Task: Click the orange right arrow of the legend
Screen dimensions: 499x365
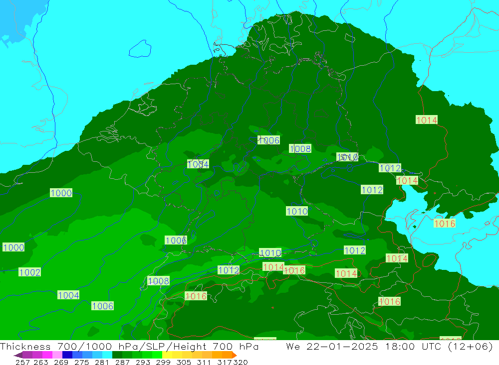Action: point(235,355)
